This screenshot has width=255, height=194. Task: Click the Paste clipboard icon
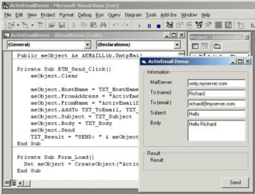tap(94, 25)
